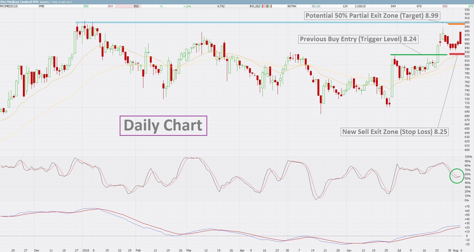The height and width of the screenshot is (252, 474).
Task: Click the green buy trigger level line
Action: coord(419,55)
